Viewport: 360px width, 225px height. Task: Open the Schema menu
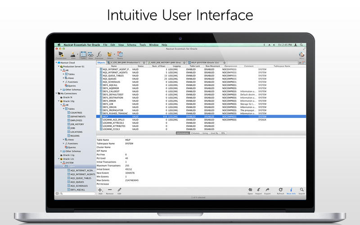point(131,45)
